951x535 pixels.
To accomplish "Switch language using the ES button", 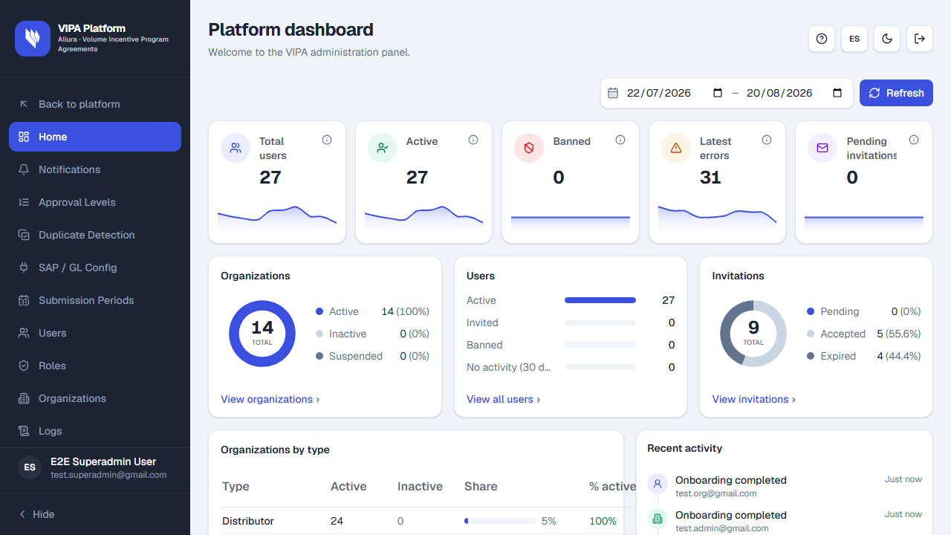I will [x=854, y=39].
